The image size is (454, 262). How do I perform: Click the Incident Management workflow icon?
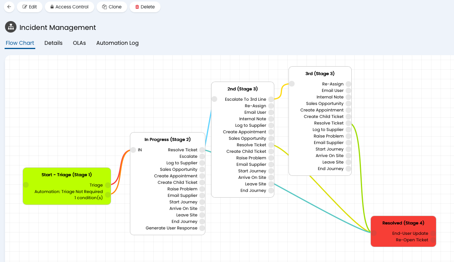tap(11, 27)
